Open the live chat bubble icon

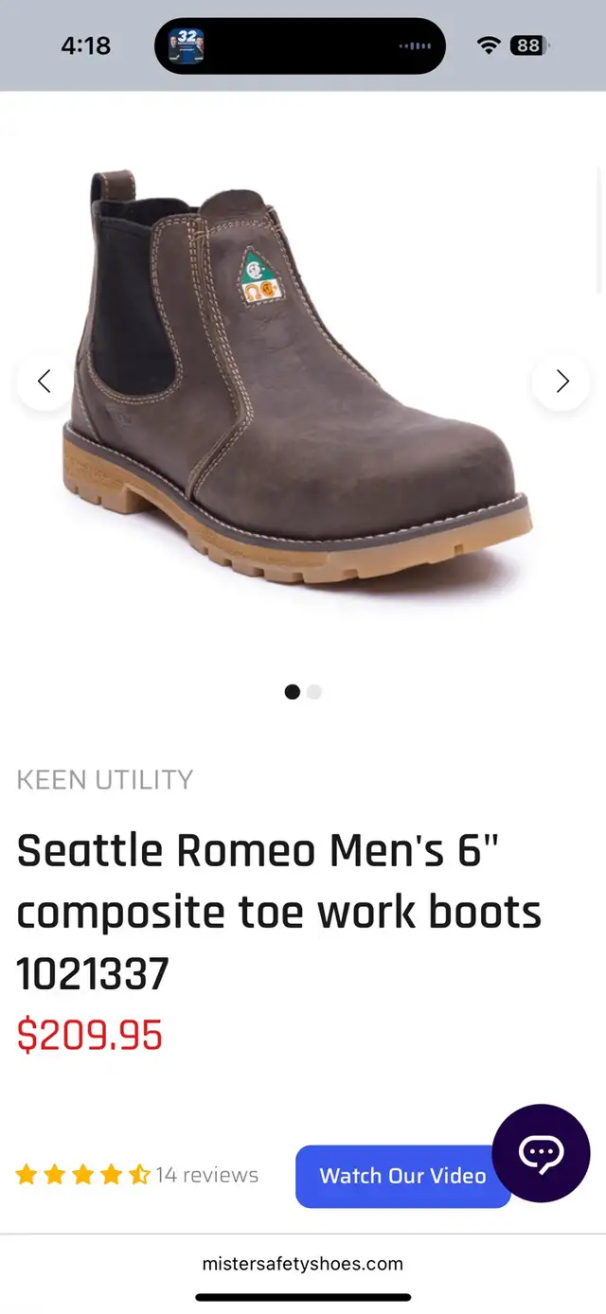(541, 1153)
